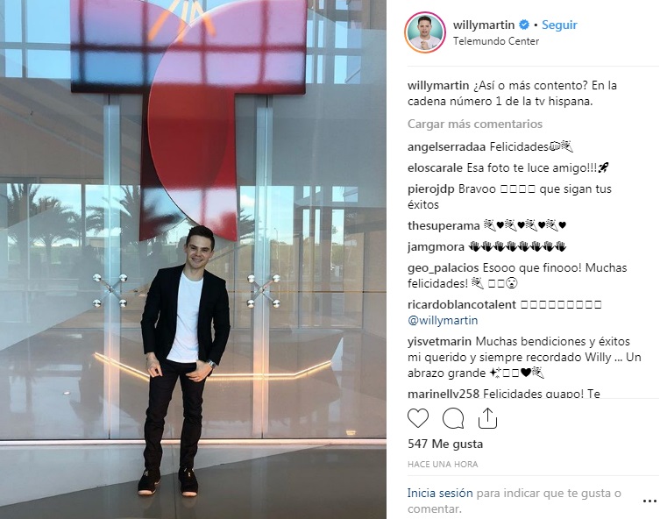660x519 pixels.
Task: Visit eloscarale's profile
Action: click(x=435, y=167)
